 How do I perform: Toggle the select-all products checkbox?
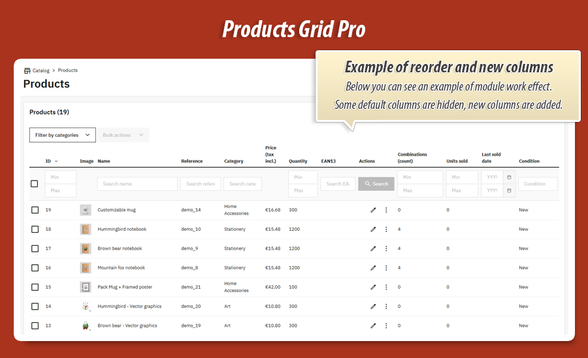[x=34, y=183]
